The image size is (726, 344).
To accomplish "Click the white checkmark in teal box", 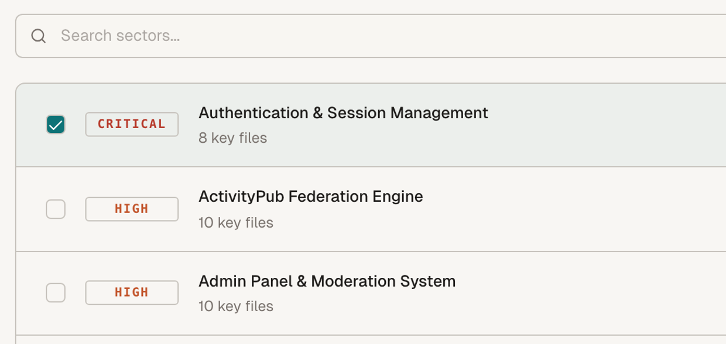I will coord(56,125).
